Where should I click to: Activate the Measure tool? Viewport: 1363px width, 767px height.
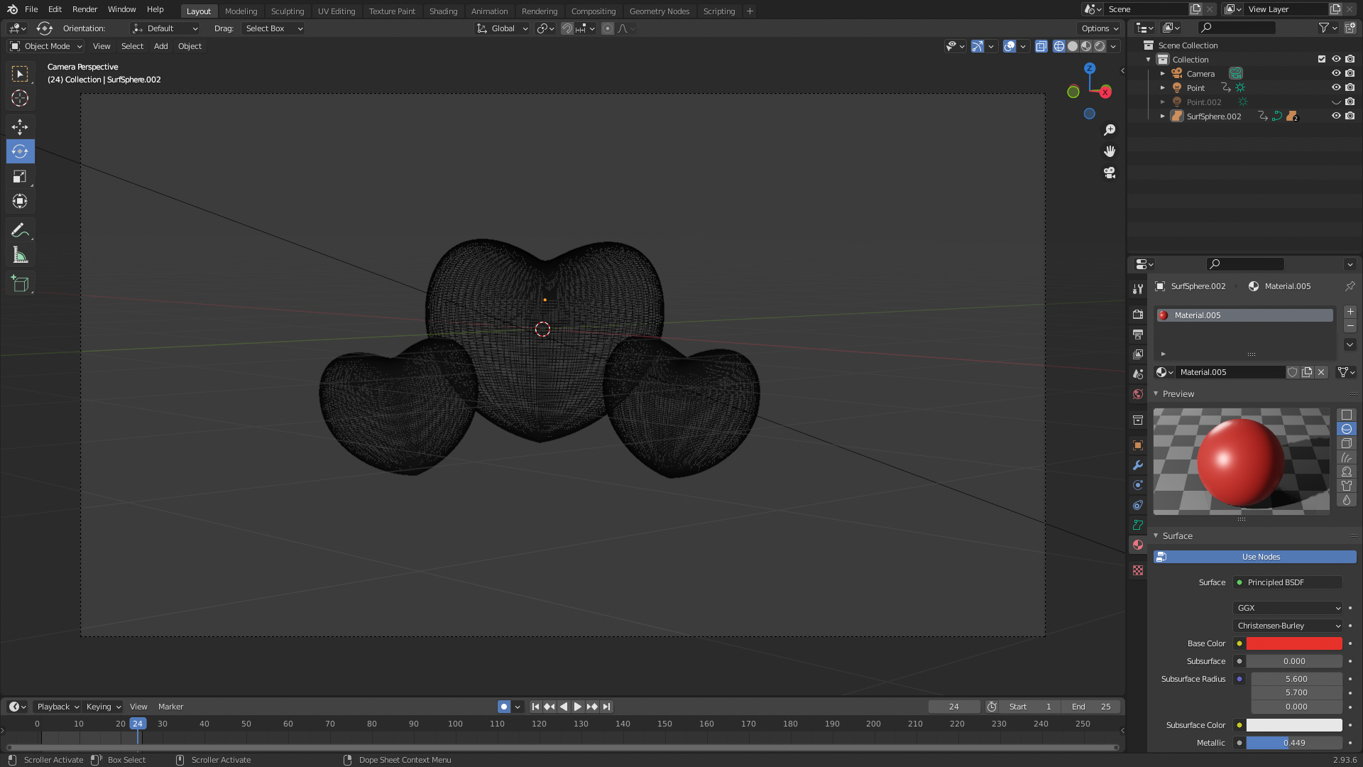[x=20, y=255]
